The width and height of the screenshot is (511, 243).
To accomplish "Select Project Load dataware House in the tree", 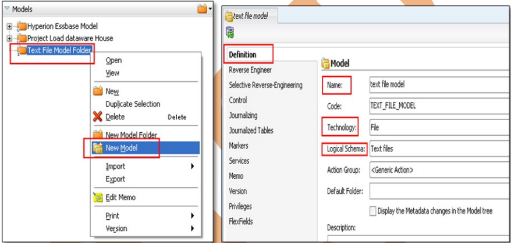I will [x=70, y=38].
